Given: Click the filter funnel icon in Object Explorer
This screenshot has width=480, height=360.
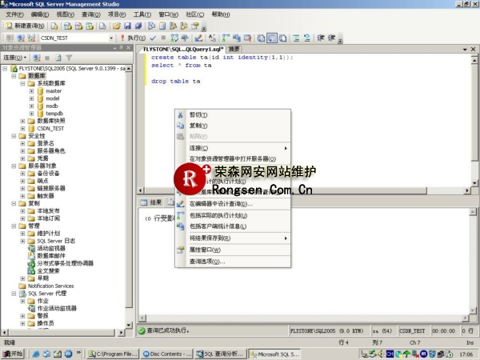Looking at the screenshot, I should (69, 58).
